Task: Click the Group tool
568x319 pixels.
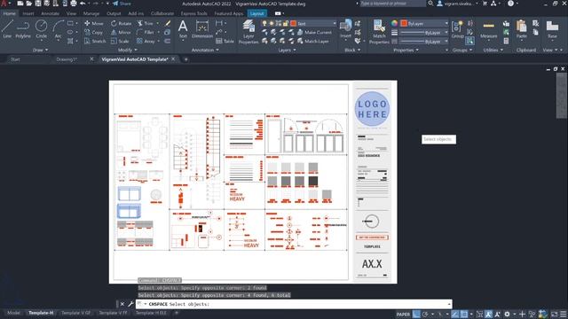Action: (x=458, y=29)
